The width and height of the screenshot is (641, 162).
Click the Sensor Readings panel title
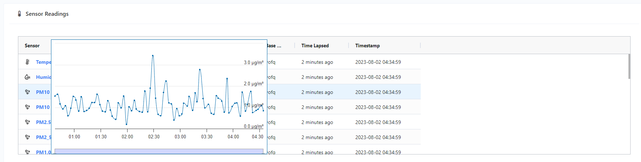47,14
